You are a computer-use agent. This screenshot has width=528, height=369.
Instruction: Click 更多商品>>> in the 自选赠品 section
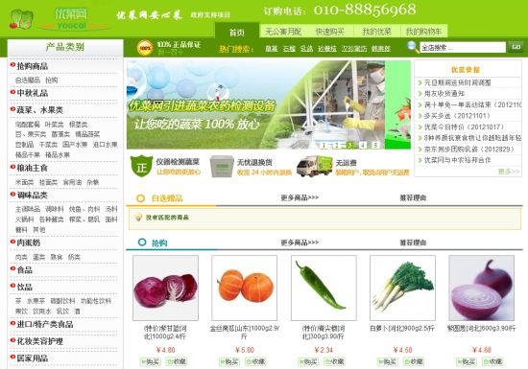pos(300,198)
